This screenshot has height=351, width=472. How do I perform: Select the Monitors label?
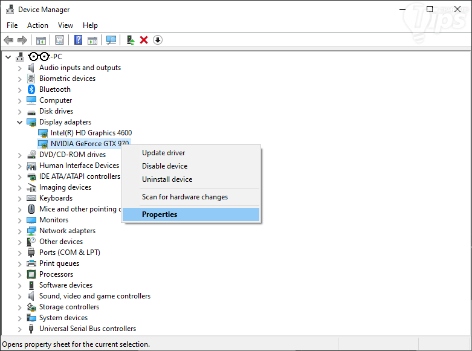54,220
